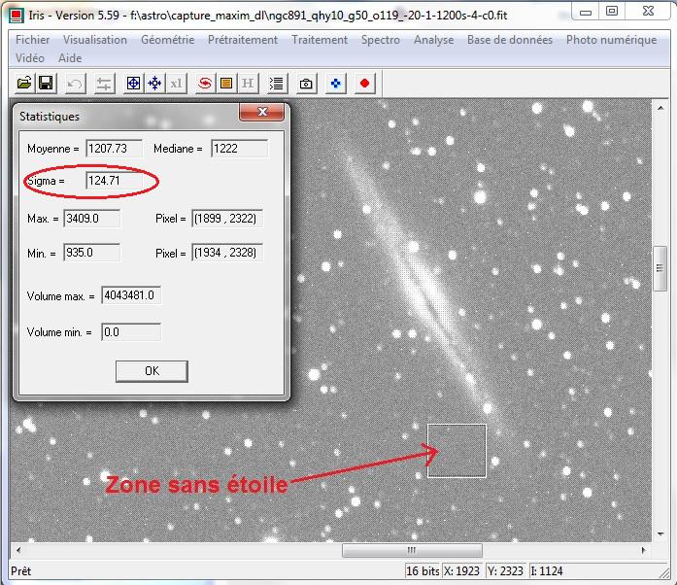Open the Géométrie menu
Viewport: 677px width, 585px height.
[x=167, y=40]
